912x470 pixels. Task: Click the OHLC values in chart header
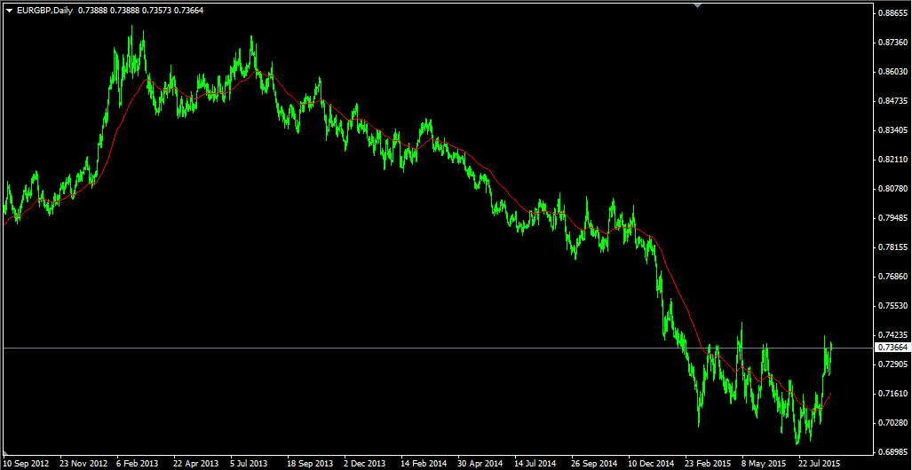tap(141, 11)
